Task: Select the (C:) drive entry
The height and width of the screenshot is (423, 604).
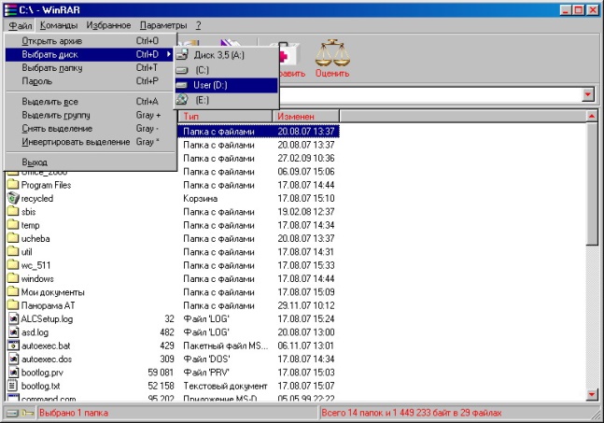Action: 227,70
